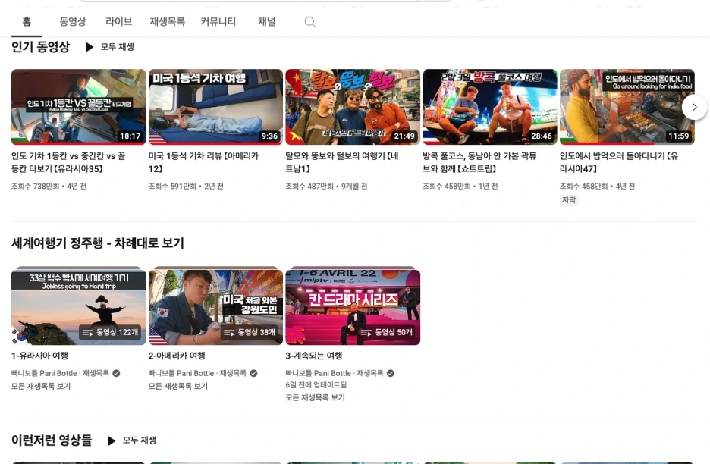Image resolution: width=710 pixels, height=464 pixels.
Task: Open title 인도 기차 1등칸 vs 중간칸
Action: tap(69, 162)
